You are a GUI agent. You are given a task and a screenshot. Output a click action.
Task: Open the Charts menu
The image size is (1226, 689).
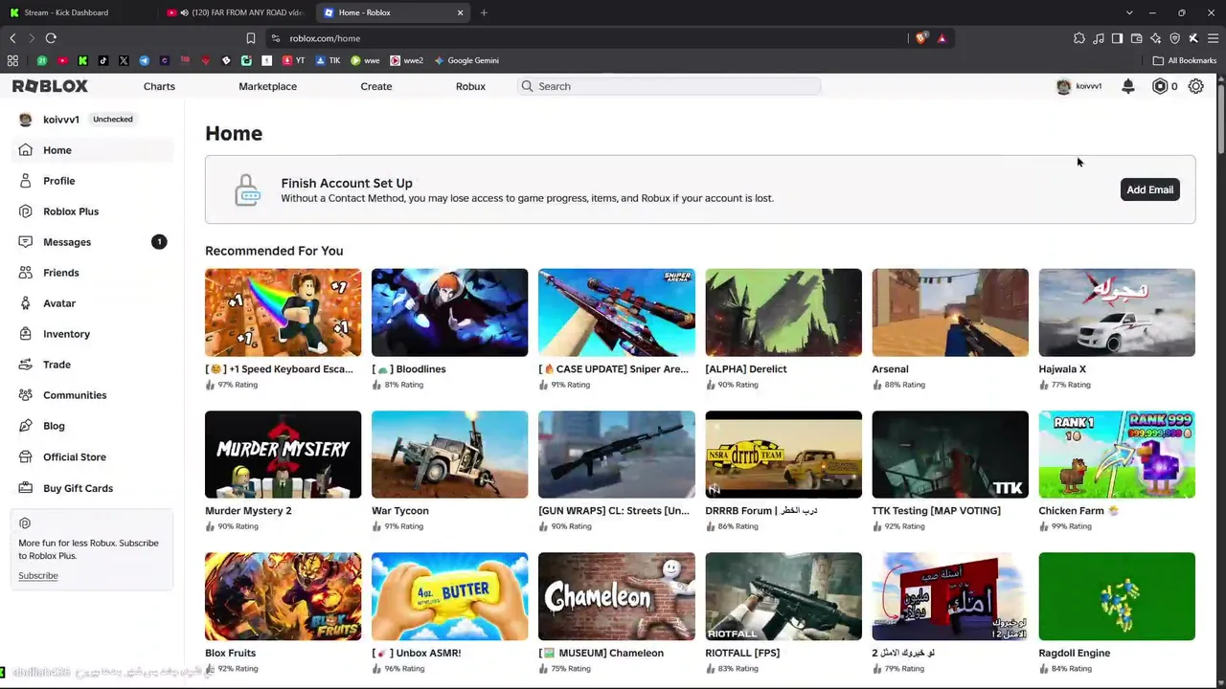click(x=159, y=86)
